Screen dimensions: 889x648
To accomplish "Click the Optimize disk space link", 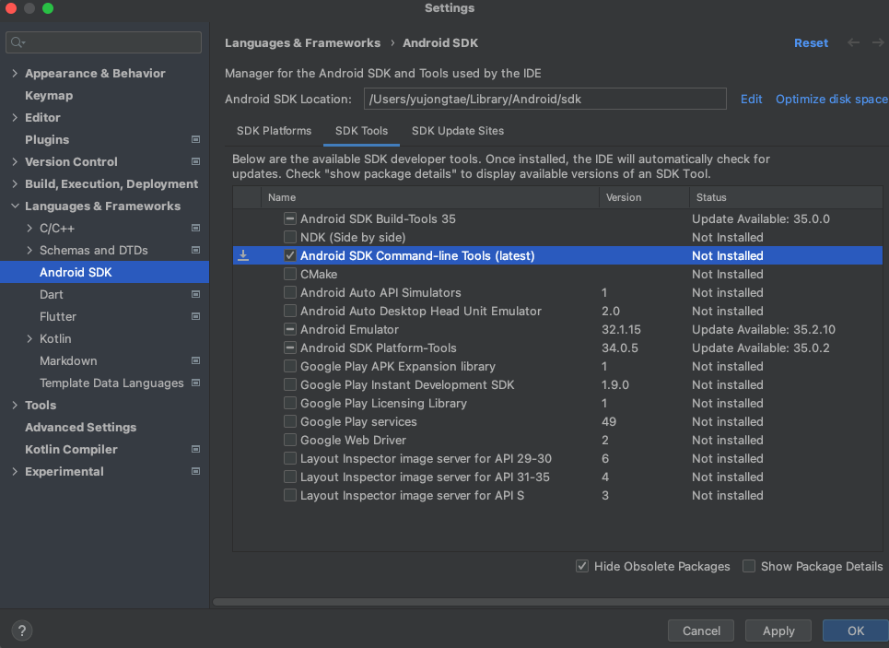I will (x=831, y=99).
